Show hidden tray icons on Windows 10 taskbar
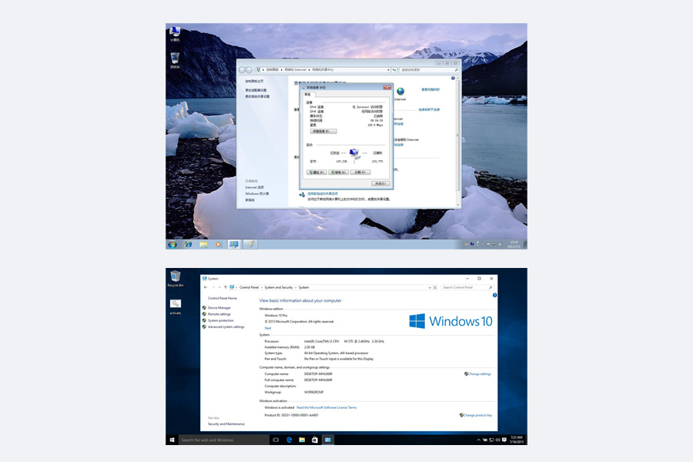Viewport: 693px width, 462px height. click(479, 440)
